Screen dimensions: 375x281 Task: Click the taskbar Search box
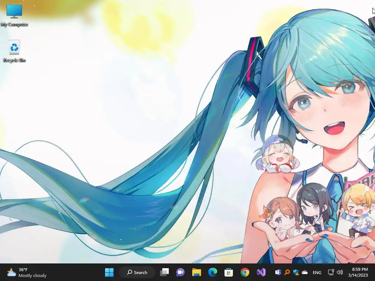pos(137,272)
